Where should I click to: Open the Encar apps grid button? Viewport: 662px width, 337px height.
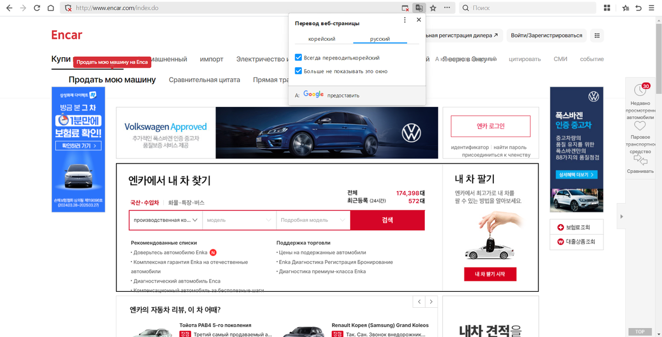pyautogui.click(x=596, y=35)
